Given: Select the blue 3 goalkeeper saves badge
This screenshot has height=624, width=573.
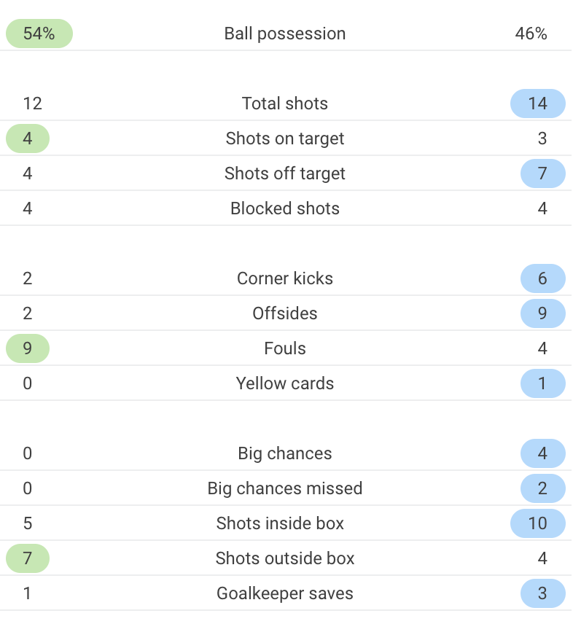Looking at the screenshot, I should pyautogui.click(x=543, y=594).
